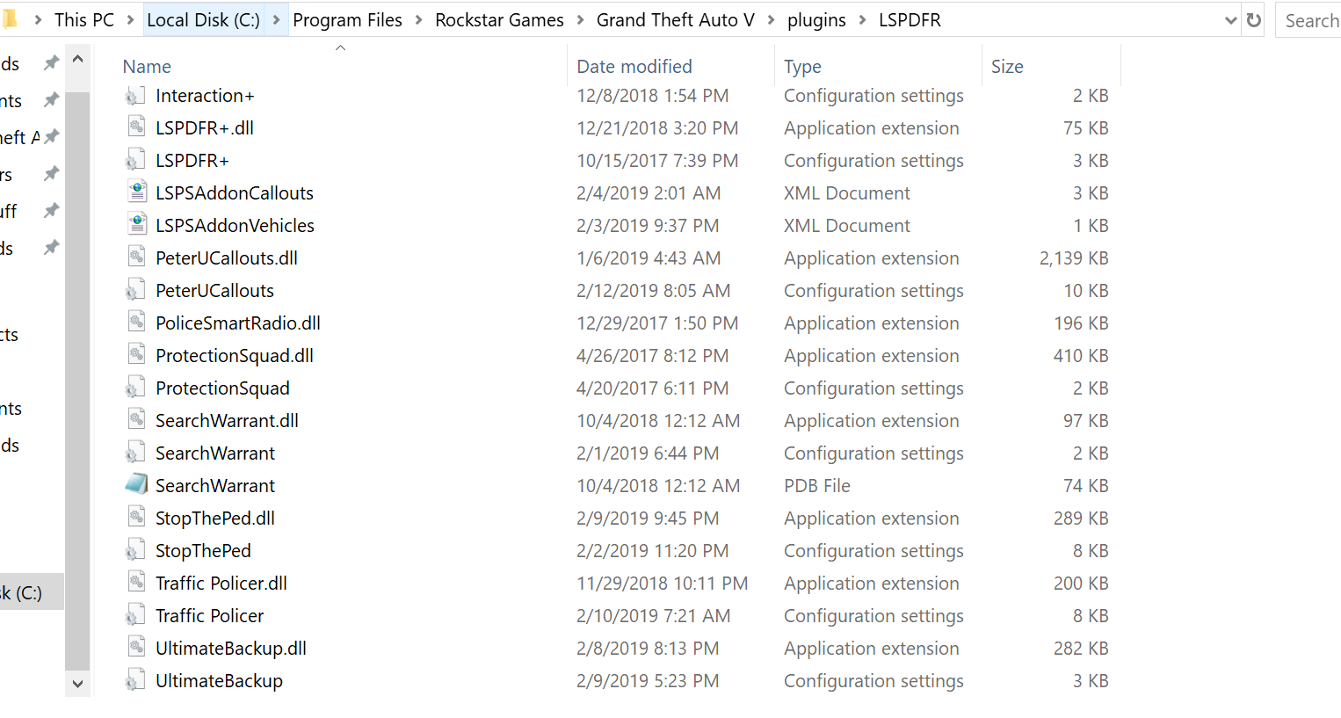Image resolution: width=1341 pixels, height=718 pixels.
Task: Click the Interaction+ configuration file icon
Action: pyautogui.click(x=135, y=96)
